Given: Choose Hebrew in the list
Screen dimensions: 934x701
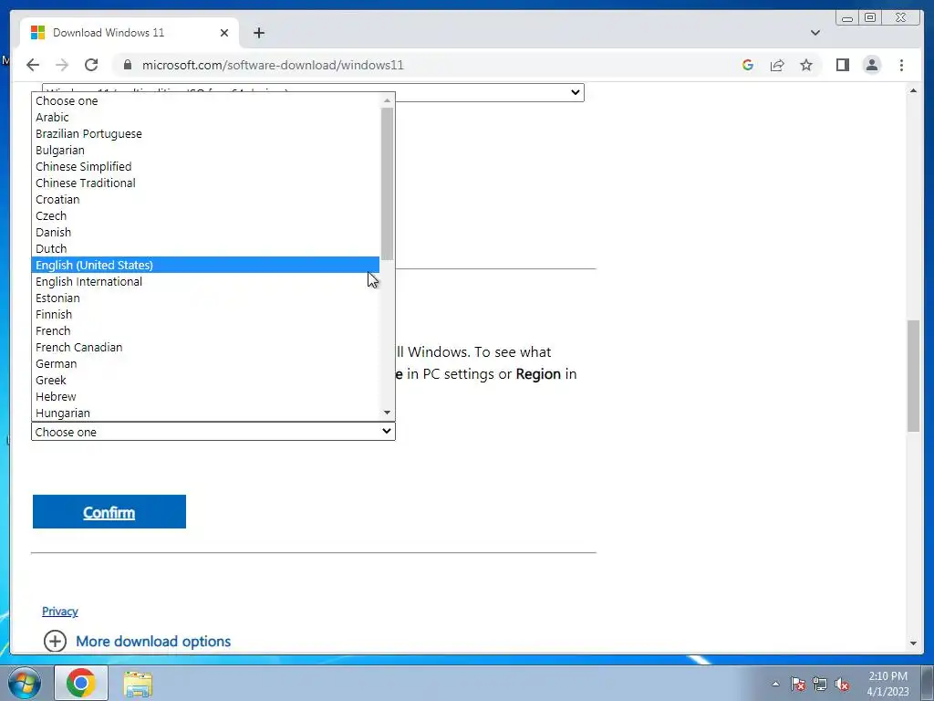Looking at the screenshot, I should pos(205,396).
